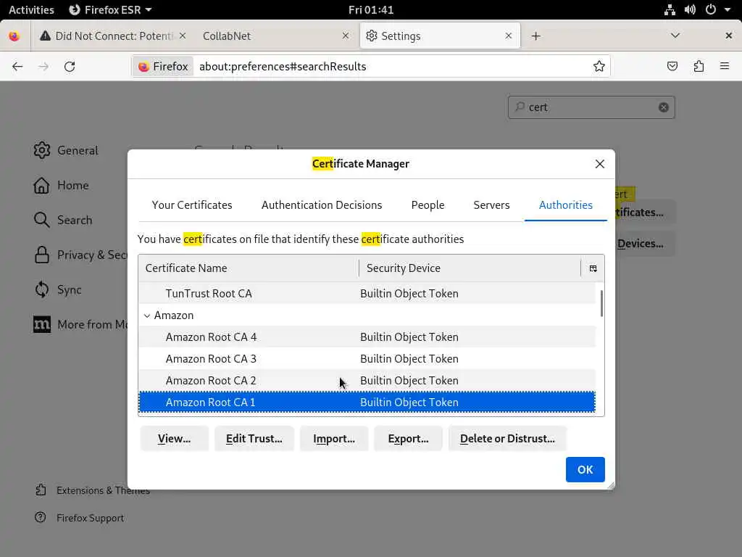This screenshot has height=557, width=742.
Task: Switch to the Did Not Connect tab
Action: pos(112,36)
